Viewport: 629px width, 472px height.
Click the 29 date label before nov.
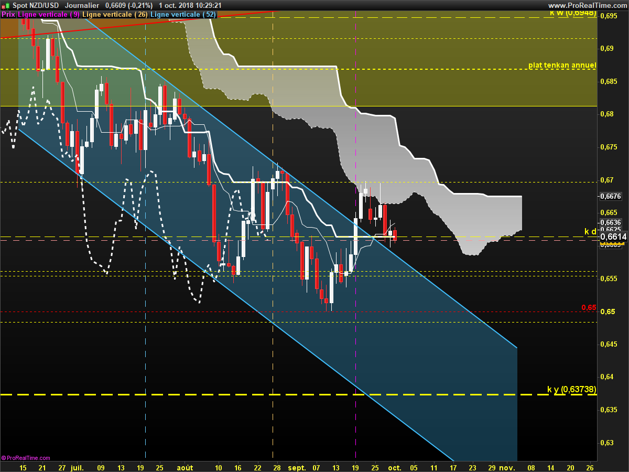(x=492, y=467)
